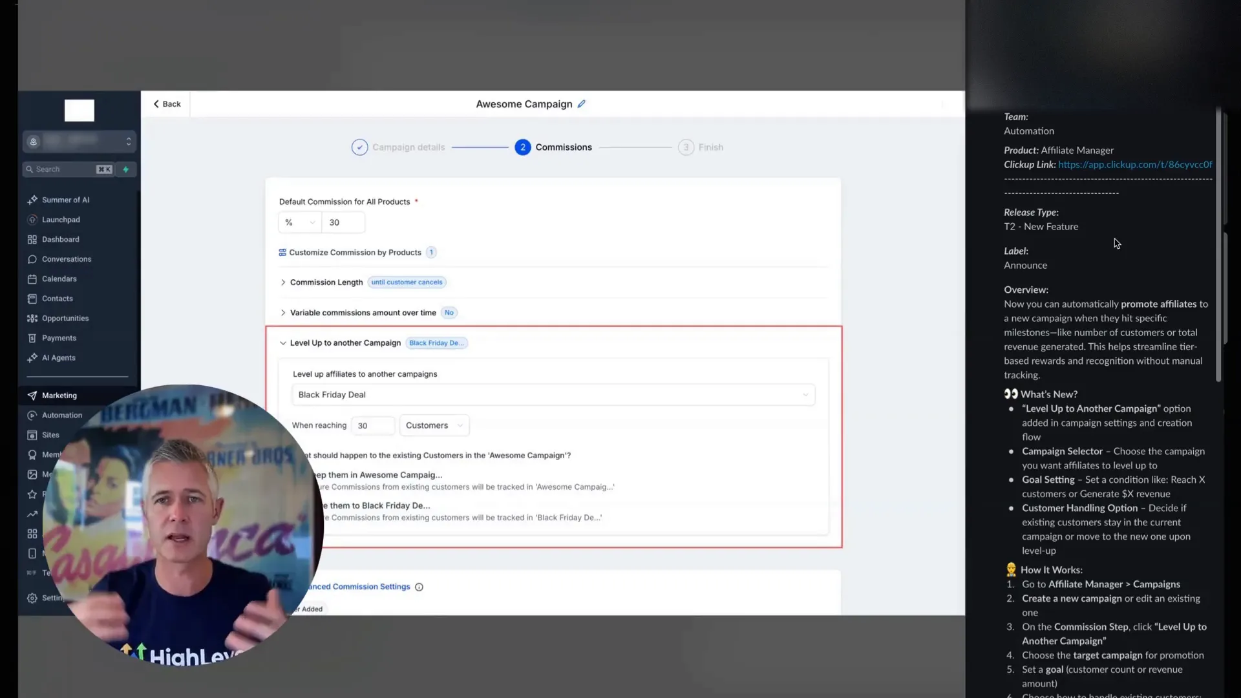
Task: Click the Marketing paper-plane icon
Action: point(32,396)
